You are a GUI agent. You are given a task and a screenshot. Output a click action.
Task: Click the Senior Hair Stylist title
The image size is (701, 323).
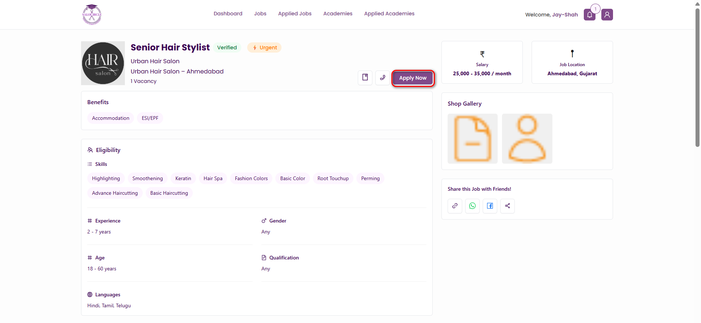tap(170, 47)
